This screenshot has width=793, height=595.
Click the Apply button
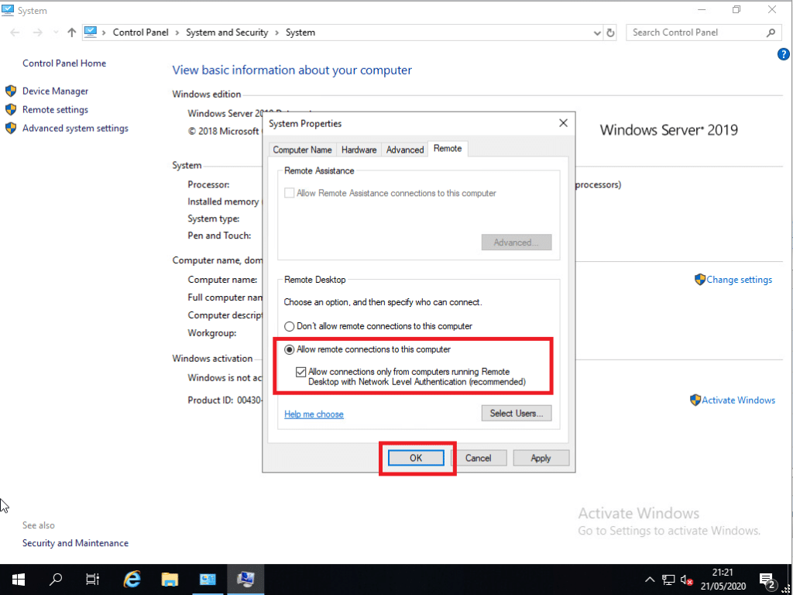(541, 458)
